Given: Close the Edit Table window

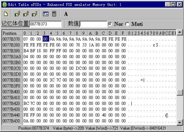Looking at the screenshot, I should tap(179, 5).
